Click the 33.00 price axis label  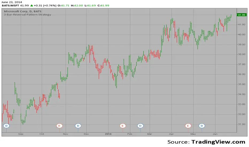coord(242,104)
